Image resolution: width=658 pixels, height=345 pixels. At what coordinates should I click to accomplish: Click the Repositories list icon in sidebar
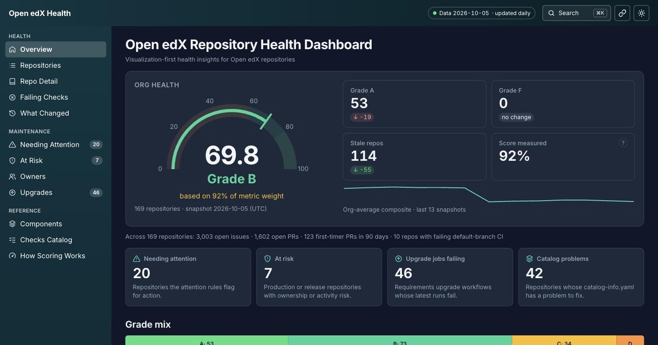point(13,65)
